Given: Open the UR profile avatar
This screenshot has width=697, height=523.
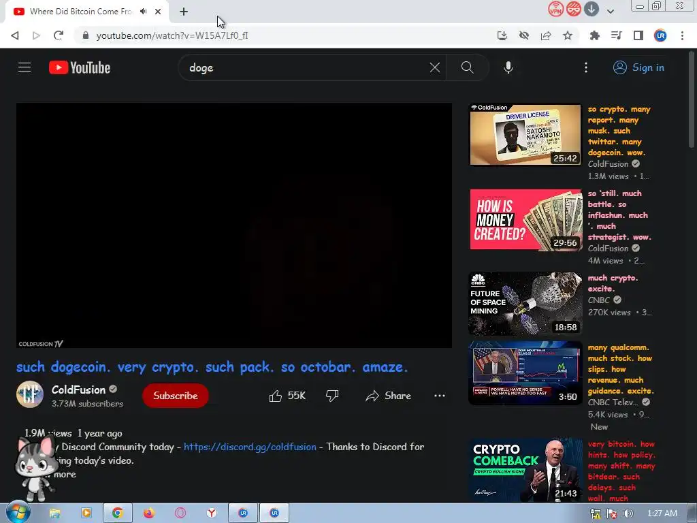Looking at the screenshot, I should click(x=660, y=35).
